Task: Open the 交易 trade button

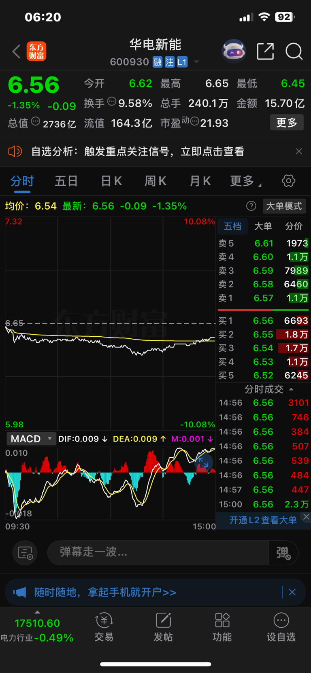Action: 104,628
